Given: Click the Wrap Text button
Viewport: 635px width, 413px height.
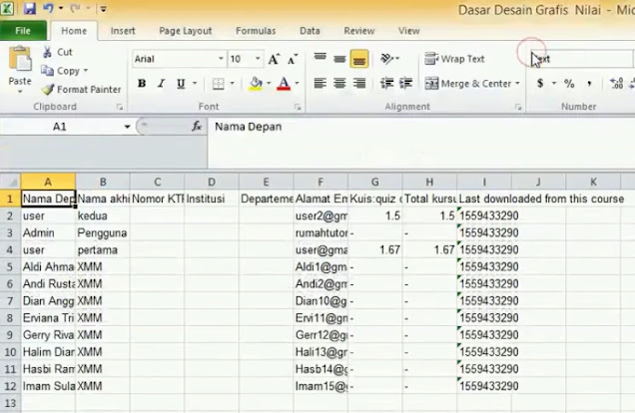Looking at the screenshot, I should (454, 59).
